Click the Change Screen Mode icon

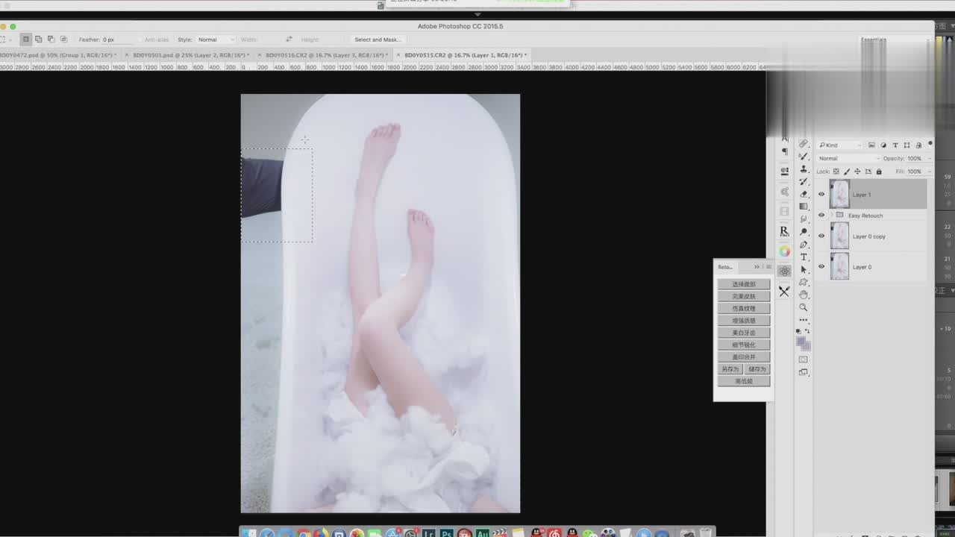[x=804, y=372]
